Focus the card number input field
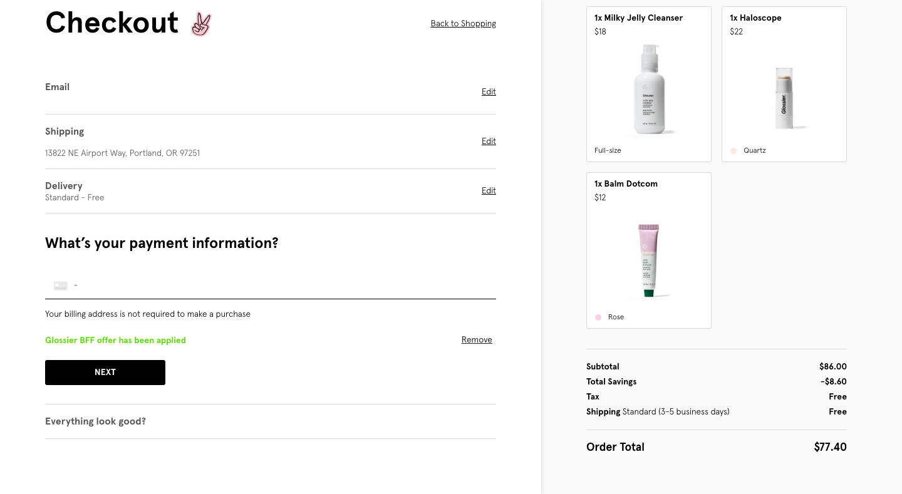This screenshot has height=494, width=902. (x=282, y=286)
